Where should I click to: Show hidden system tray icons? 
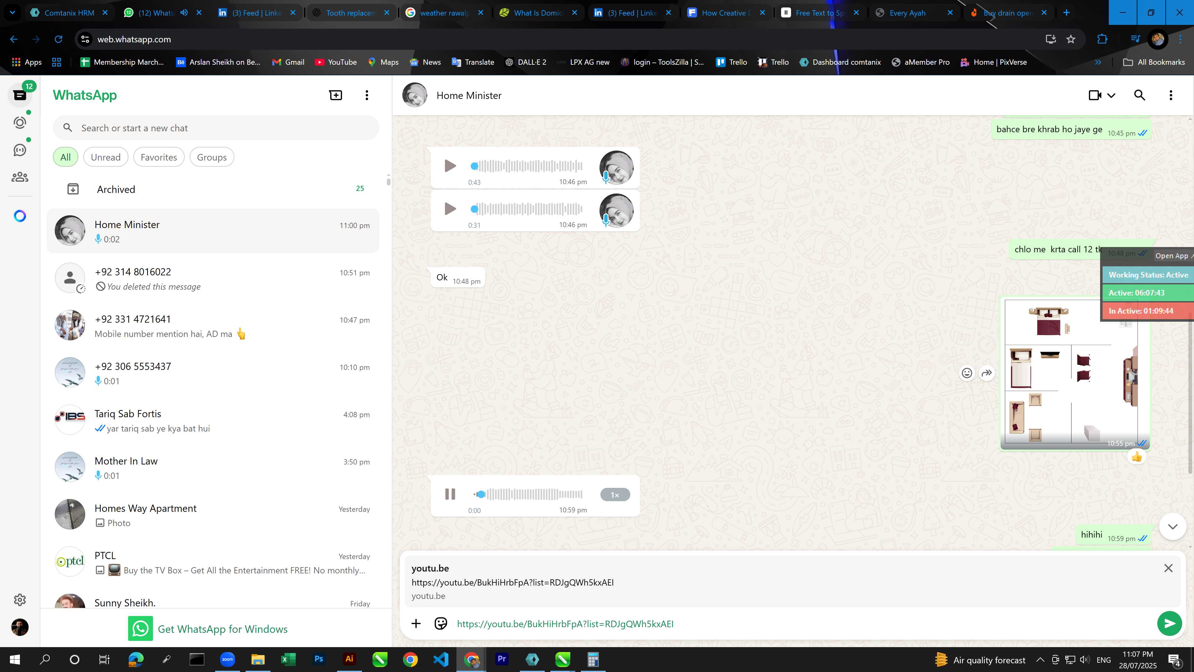pos(1040,660)
